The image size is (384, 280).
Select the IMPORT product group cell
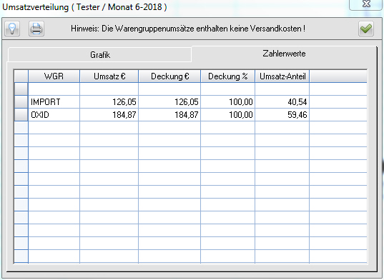(x=54, y=101)
